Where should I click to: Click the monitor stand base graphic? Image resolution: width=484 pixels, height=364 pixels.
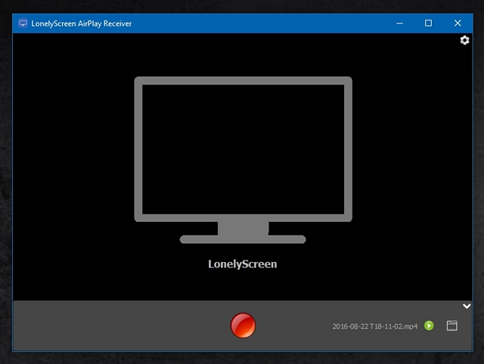pyautogui.click(x=243, y=239)
